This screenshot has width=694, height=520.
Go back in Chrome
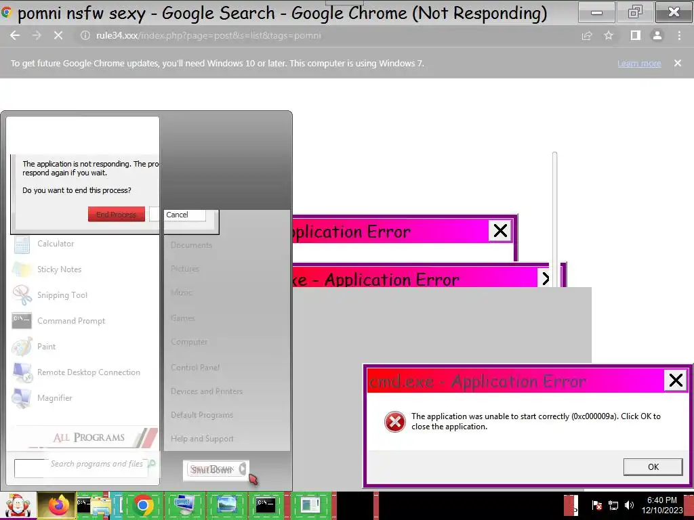tap(15, 36)
